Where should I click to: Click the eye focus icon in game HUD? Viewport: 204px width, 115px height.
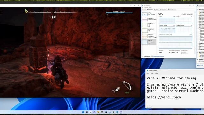[x=53, y=17]
